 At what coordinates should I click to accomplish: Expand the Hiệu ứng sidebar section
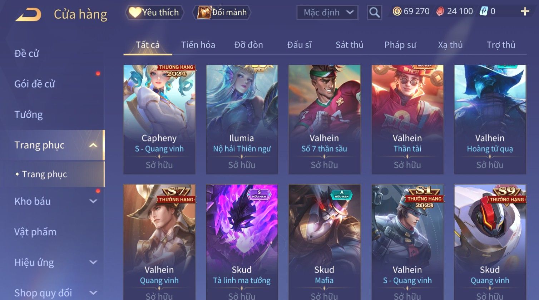coord(93,262)
